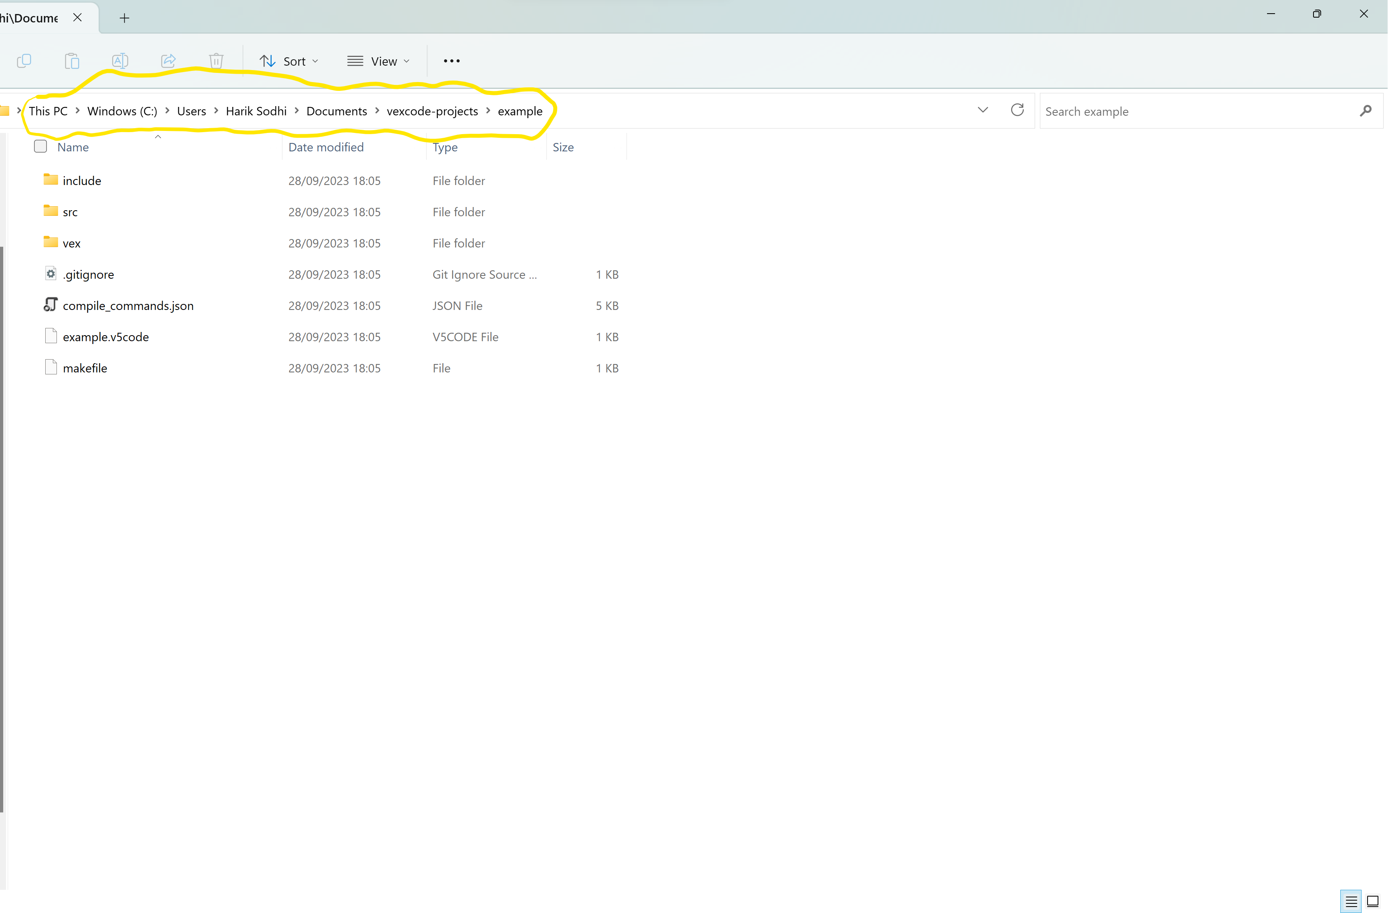Expand the chevron before This PC
This screenshot has width=1388, height=913.
[19, 110]
